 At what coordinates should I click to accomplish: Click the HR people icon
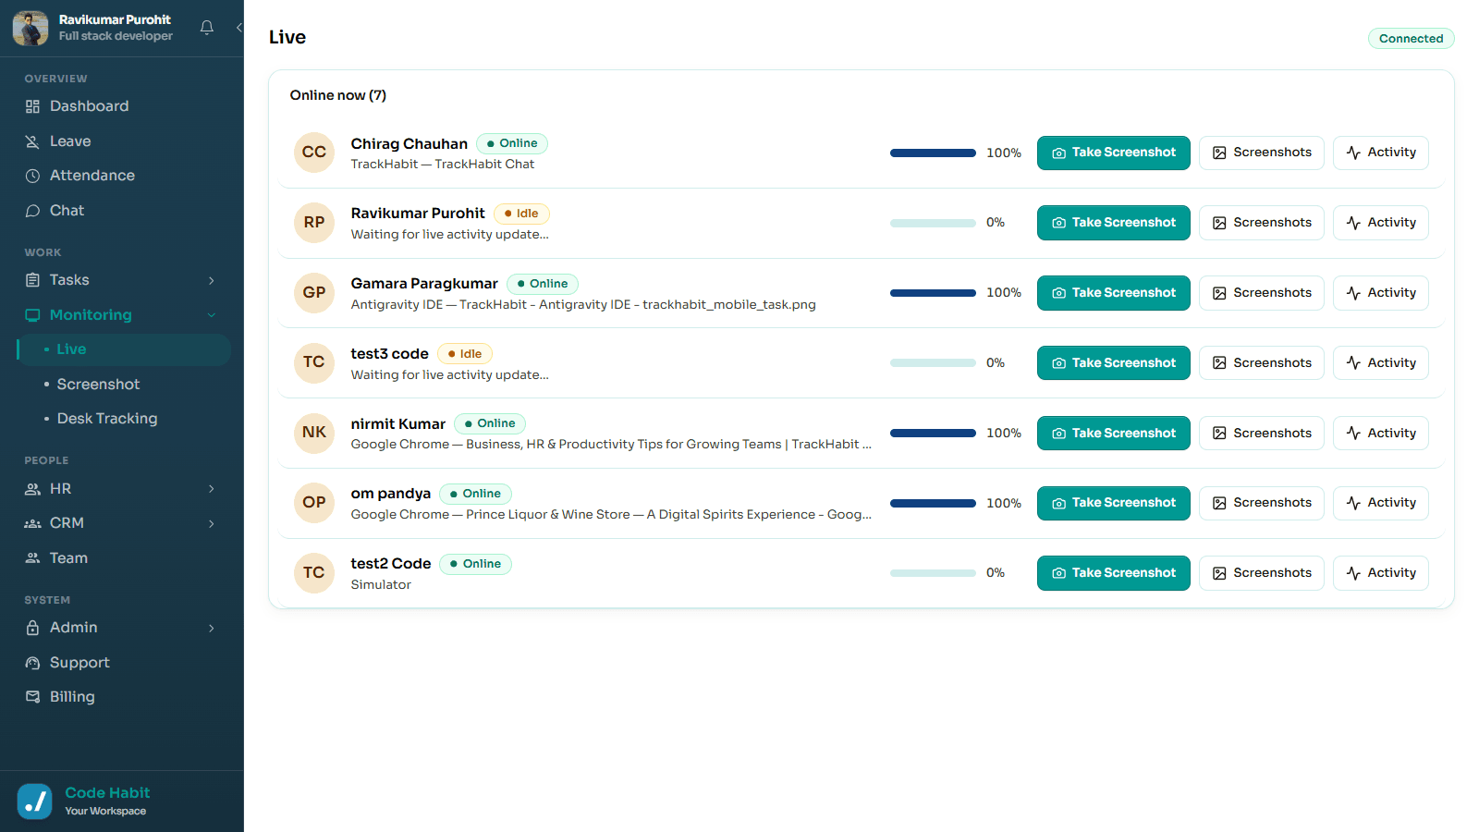click(x=32, y=489)
